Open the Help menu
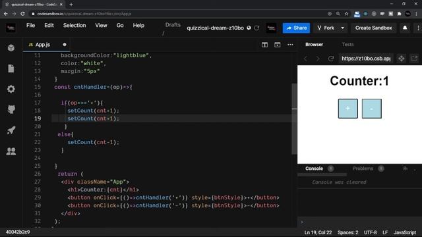Screen dimensions: 422x237 [x=138, y=25]
